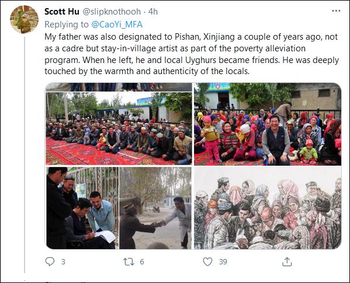
Task: Open the man signing papers photo
Action: click(82, 208)
